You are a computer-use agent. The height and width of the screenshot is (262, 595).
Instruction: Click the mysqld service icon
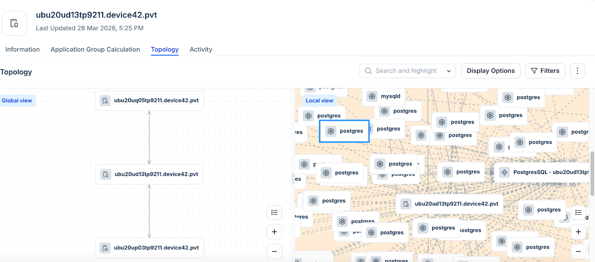coord(372,96)
